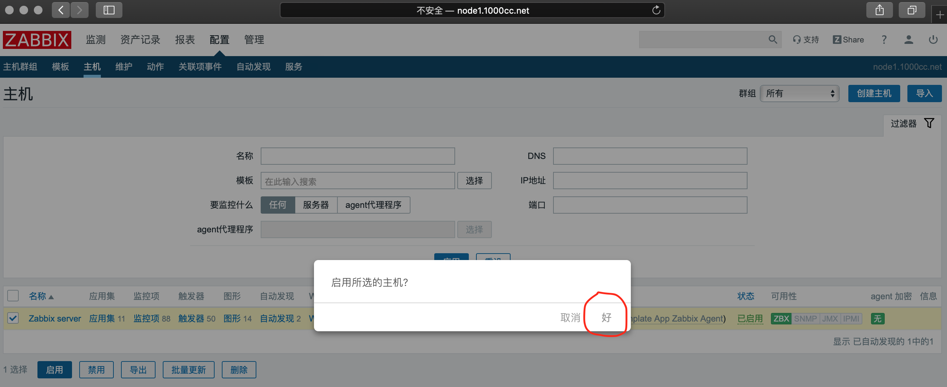Image resolution: width=947 pixels, height=387 pixels.
Task: Click the DNS filter input field
Action: pos(650,156)
